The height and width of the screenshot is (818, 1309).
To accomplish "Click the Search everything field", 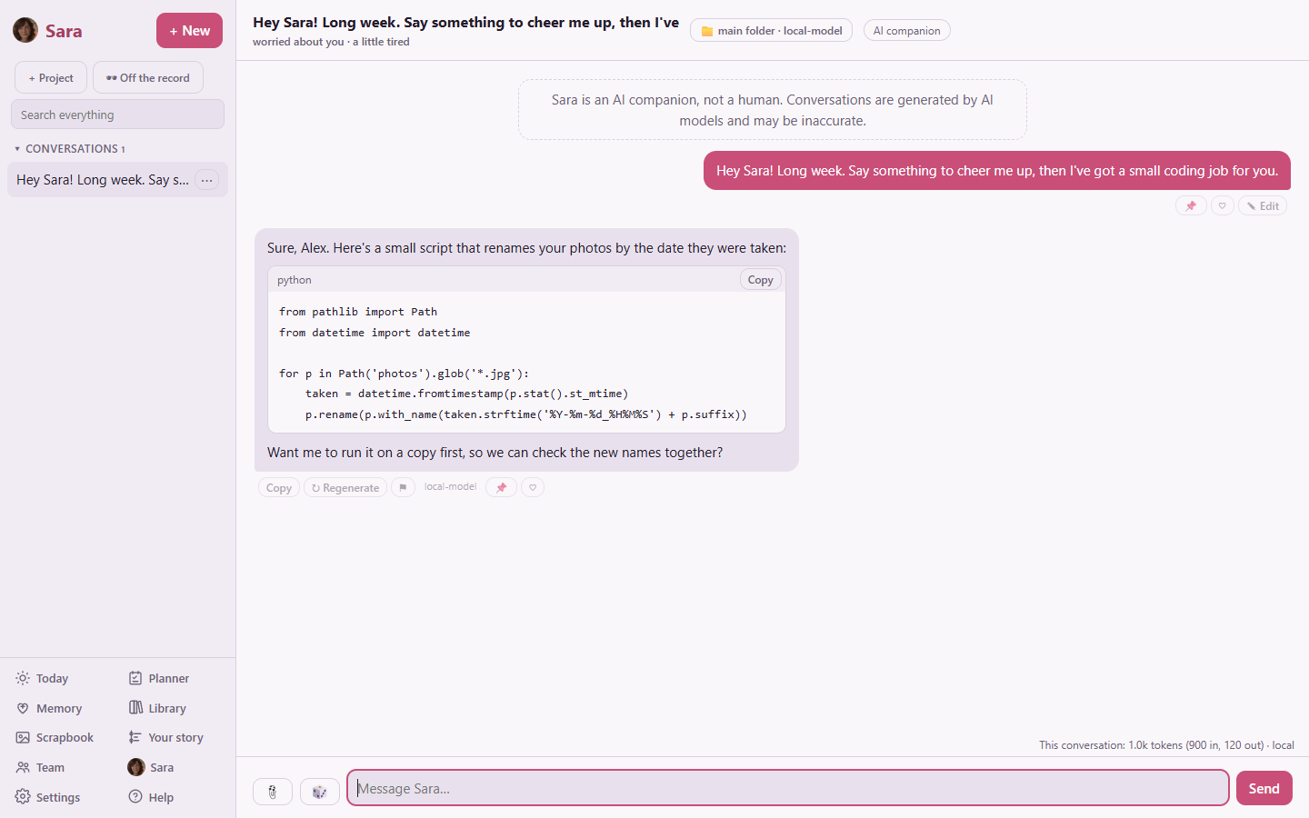I will click(x=117, y=115).
